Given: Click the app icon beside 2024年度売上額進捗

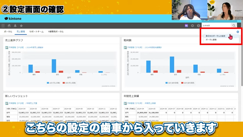Looking at the screenshot, I should pos(7,47).
